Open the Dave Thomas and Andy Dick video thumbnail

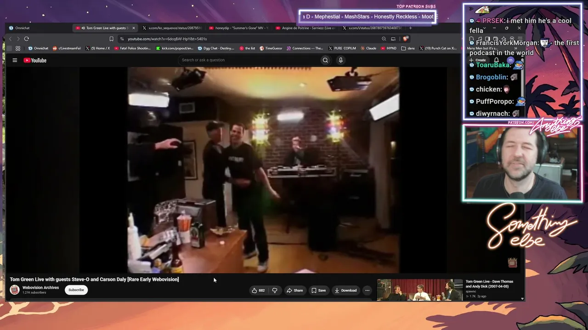[x=420, y=290]
